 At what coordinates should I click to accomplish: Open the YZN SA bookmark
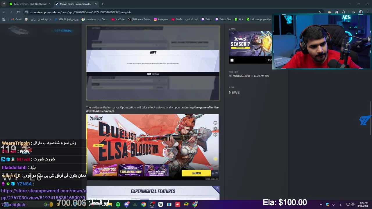point(66,19)
